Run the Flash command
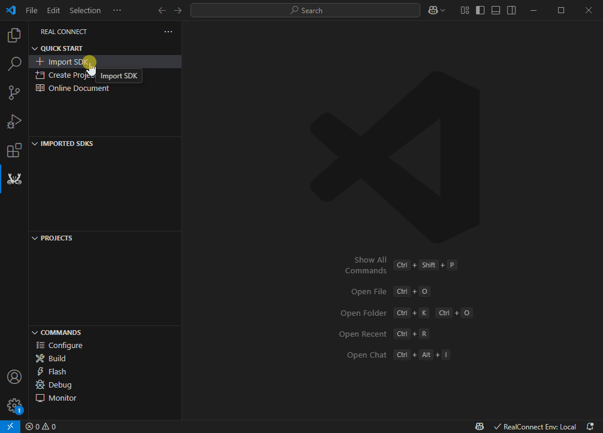Screen dimensions: 603x433 [x=105, y=371]
